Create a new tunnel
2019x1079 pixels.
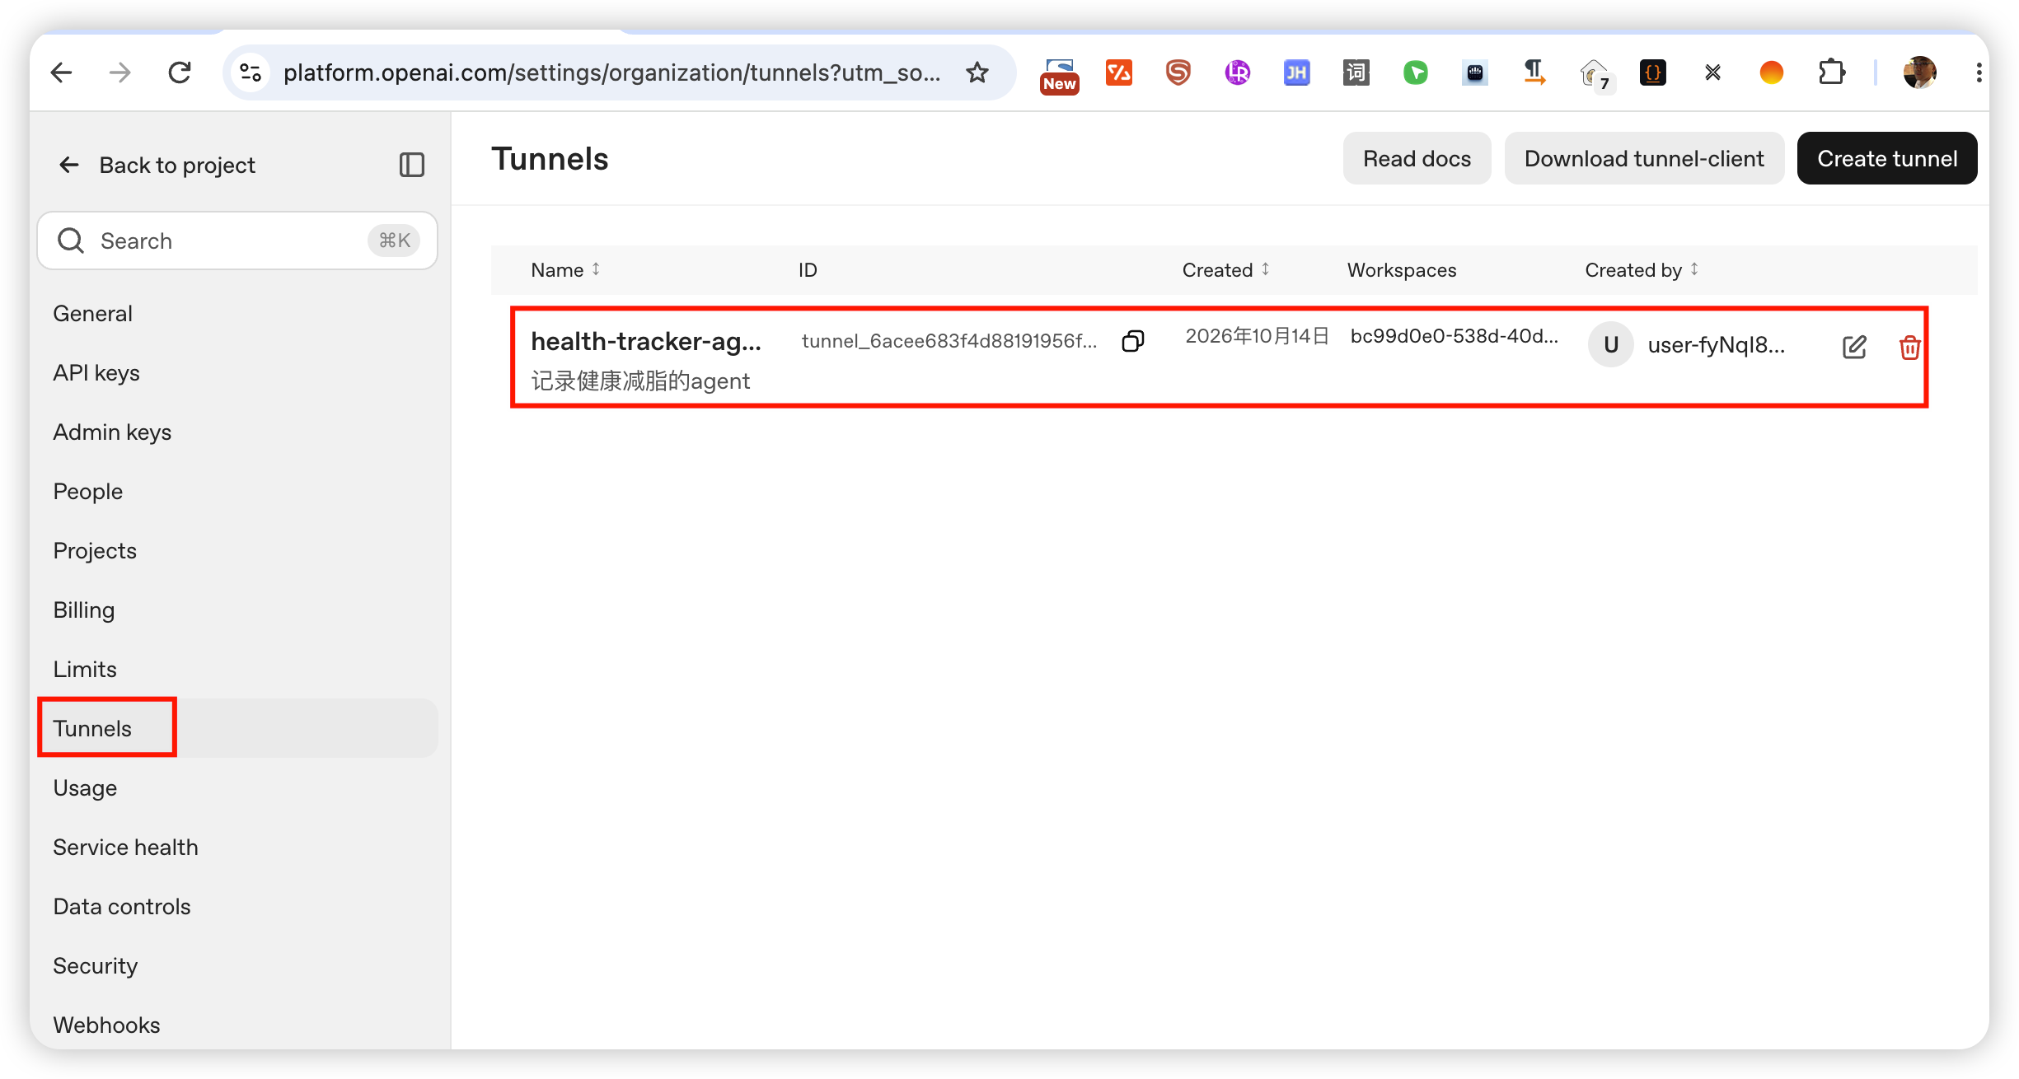pos(1887,158)
